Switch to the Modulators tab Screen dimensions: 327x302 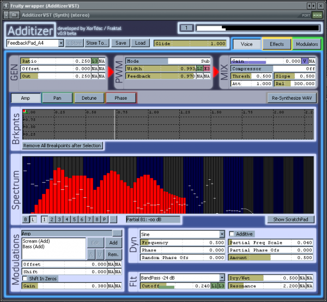[x=307, y=44]
